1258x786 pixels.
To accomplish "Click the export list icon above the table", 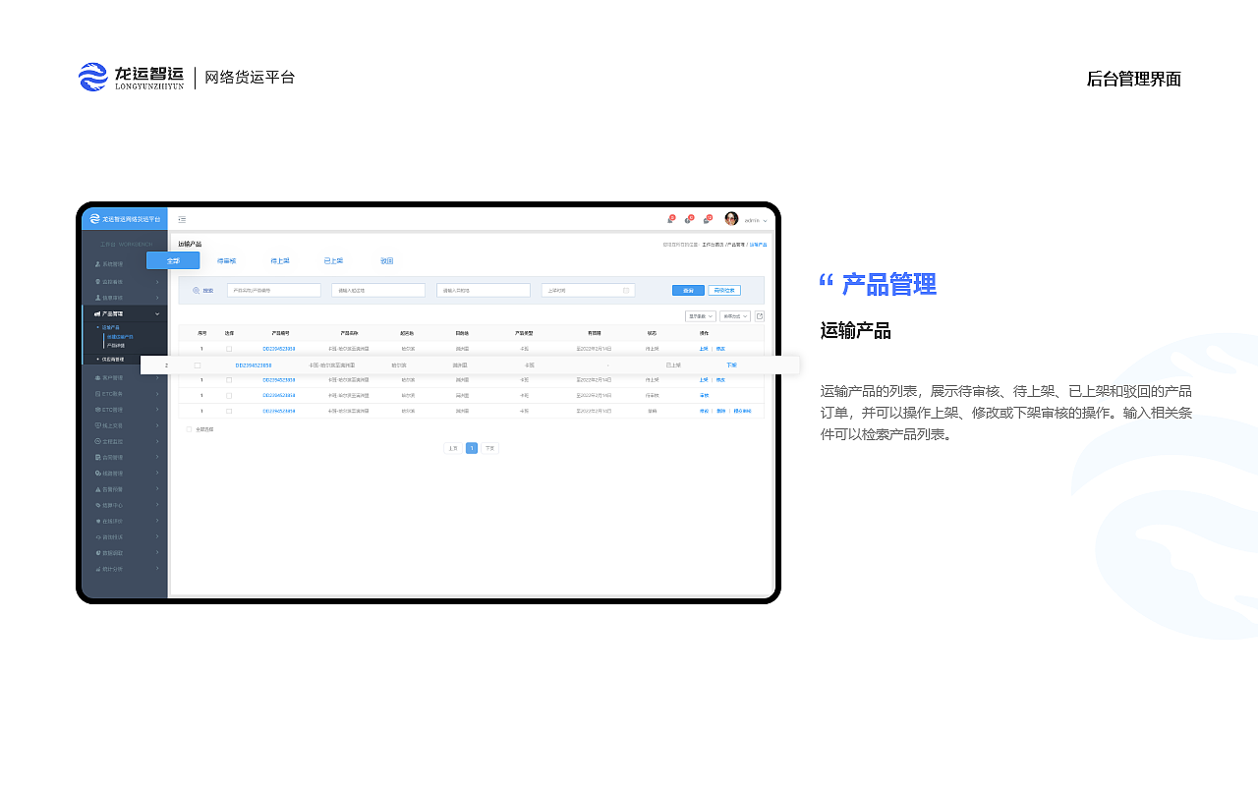I will point(760,316).
